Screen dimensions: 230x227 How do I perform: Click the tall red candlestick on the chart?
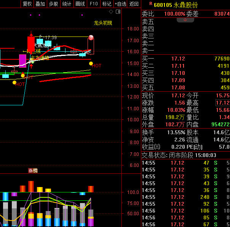(x=31, y=44)
